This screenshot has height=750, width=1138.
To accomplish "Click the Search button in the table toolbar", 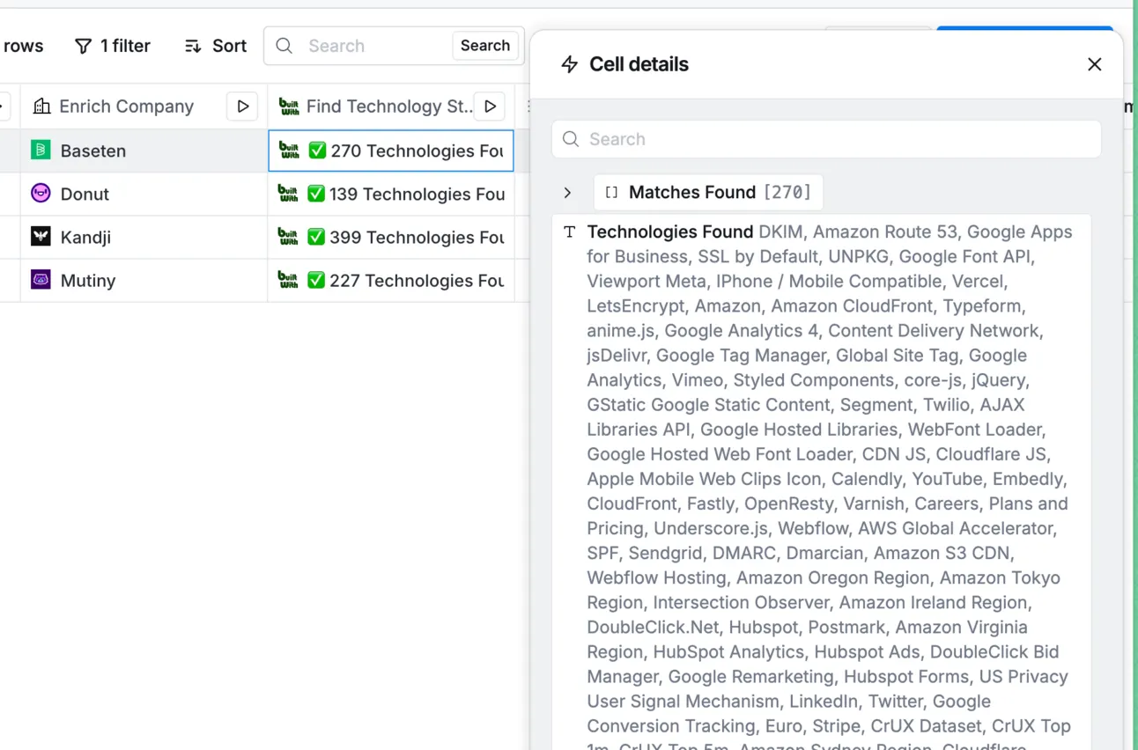I will click(485, 46).
